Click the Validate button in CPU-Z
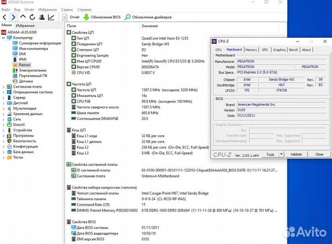The width and height of the screenshot is (332, 244). (x=296, y=155)
